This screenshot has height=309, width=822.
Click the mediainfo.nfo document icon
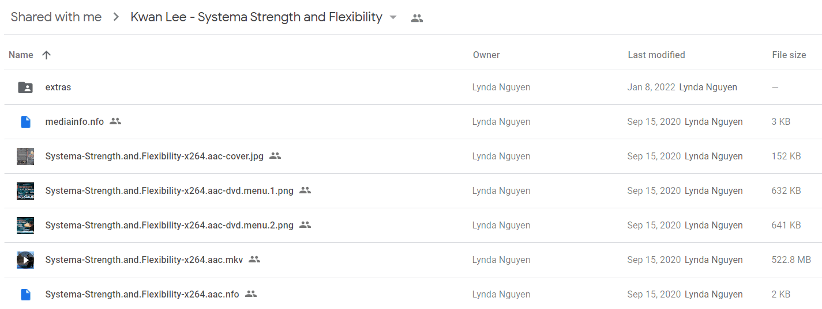point(25,122)
